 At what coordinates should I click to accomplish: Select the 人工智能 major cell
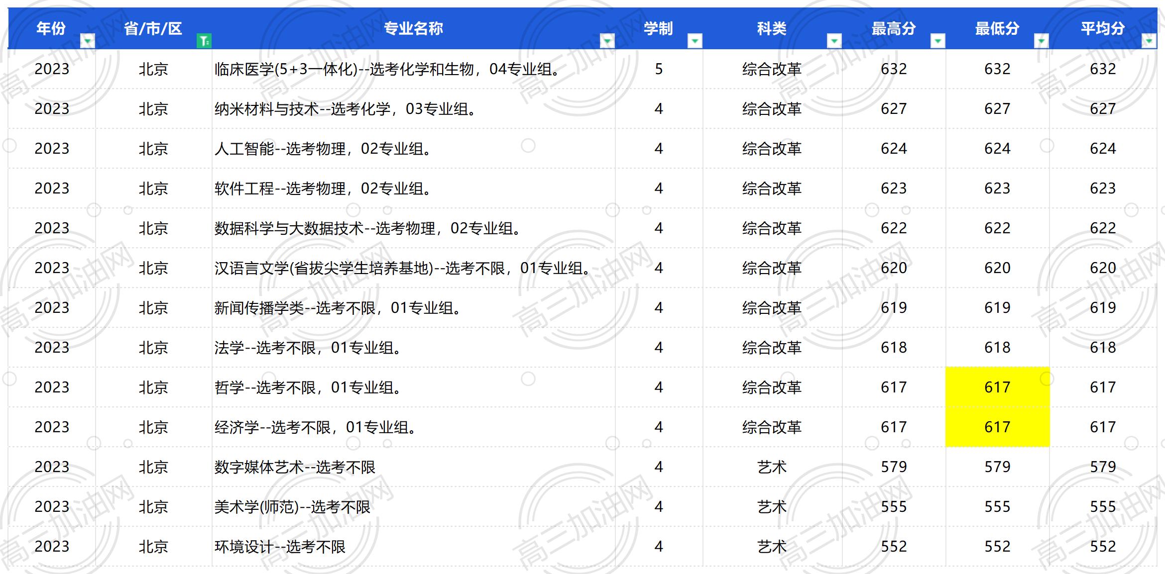414,149
